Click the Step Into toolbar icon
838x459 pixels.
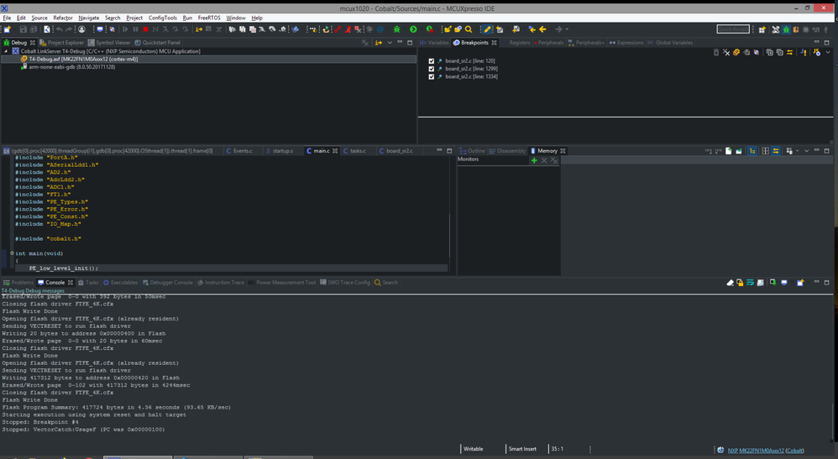(x=165, y=29)
